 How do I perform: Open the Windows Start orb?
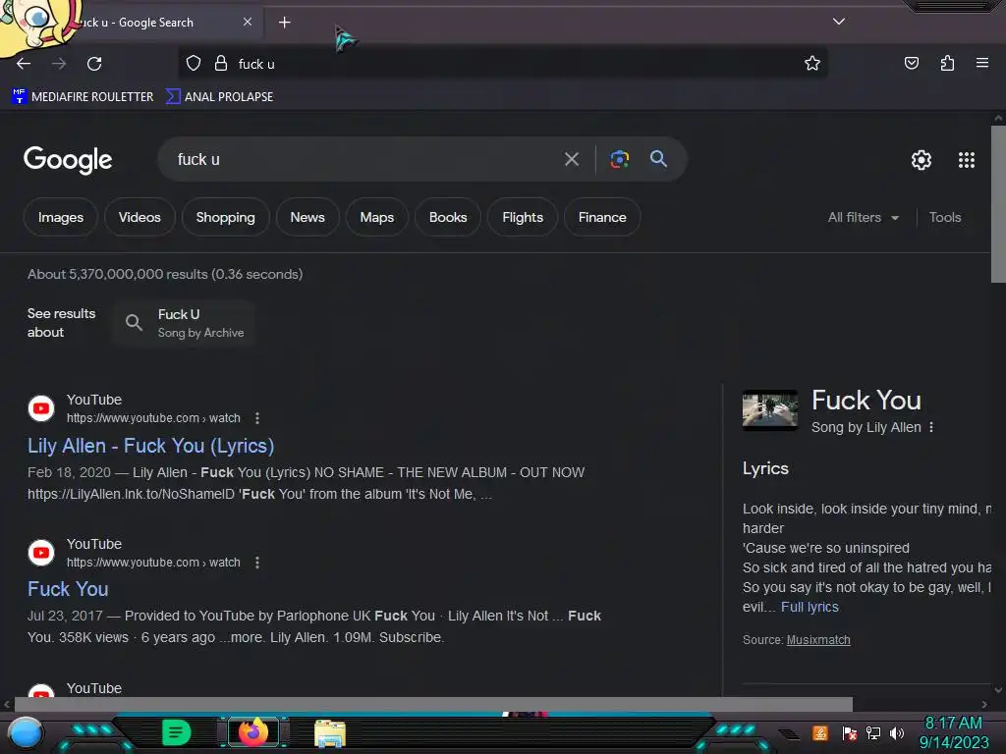coord(25,733)
